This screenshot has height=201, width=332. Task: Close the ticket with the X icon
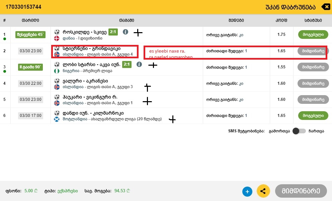(326, 7)
